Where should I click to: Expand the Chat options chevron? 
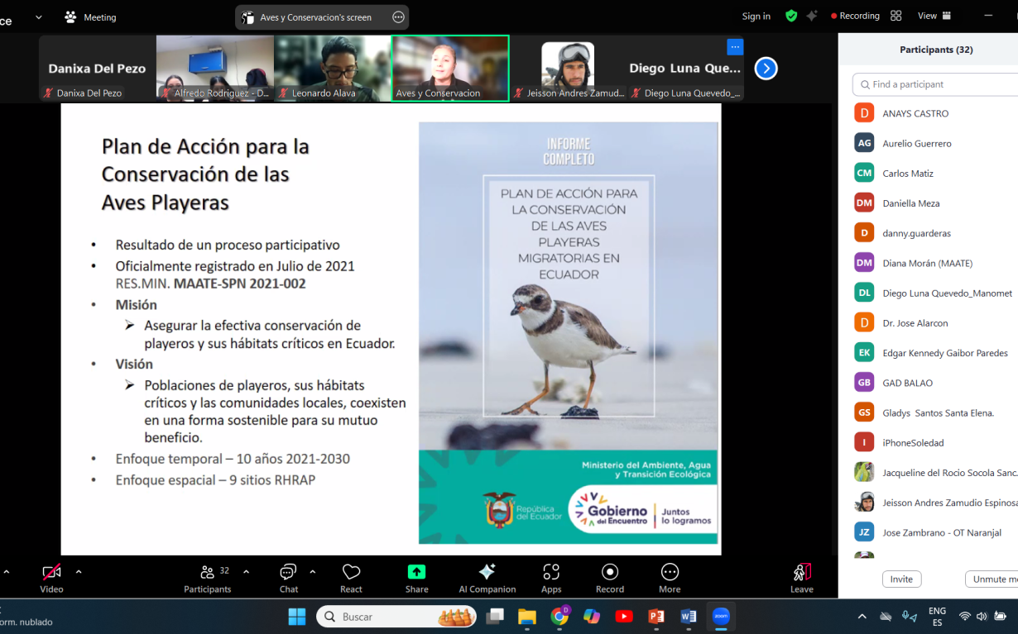(312, 570)
